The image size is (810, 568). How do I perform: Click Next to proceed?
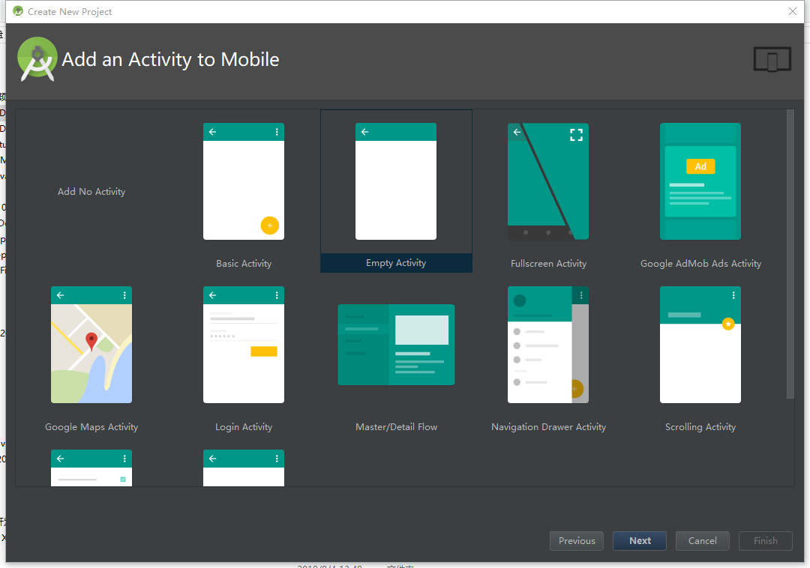639,540
